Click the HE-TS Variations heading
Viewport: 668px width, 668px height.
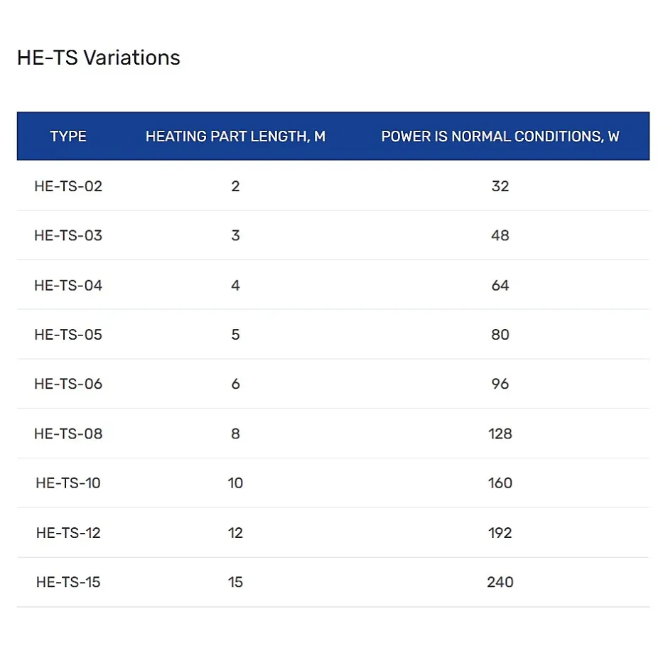98,58
